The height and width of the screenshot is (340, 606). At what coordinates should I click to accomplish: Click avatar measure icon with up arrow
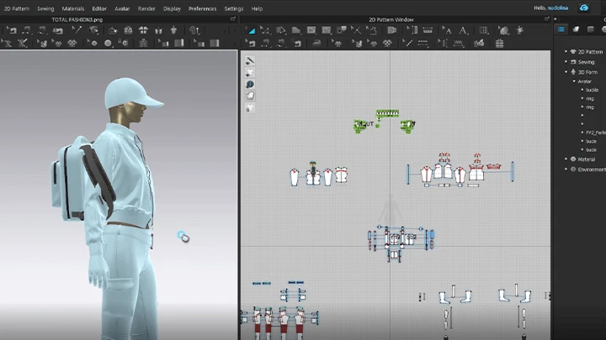coord(194,30)
